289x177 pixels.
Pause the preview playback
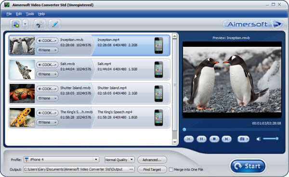pyautogui.click(x=201, y=139)
